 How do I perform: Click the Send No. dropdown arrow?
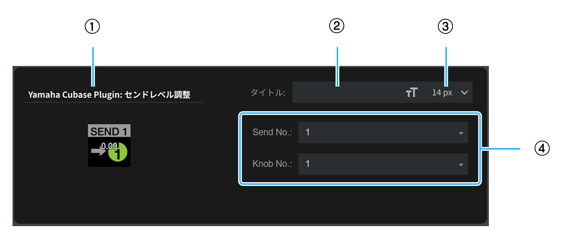pyautogui.click(x=461, y=133)
